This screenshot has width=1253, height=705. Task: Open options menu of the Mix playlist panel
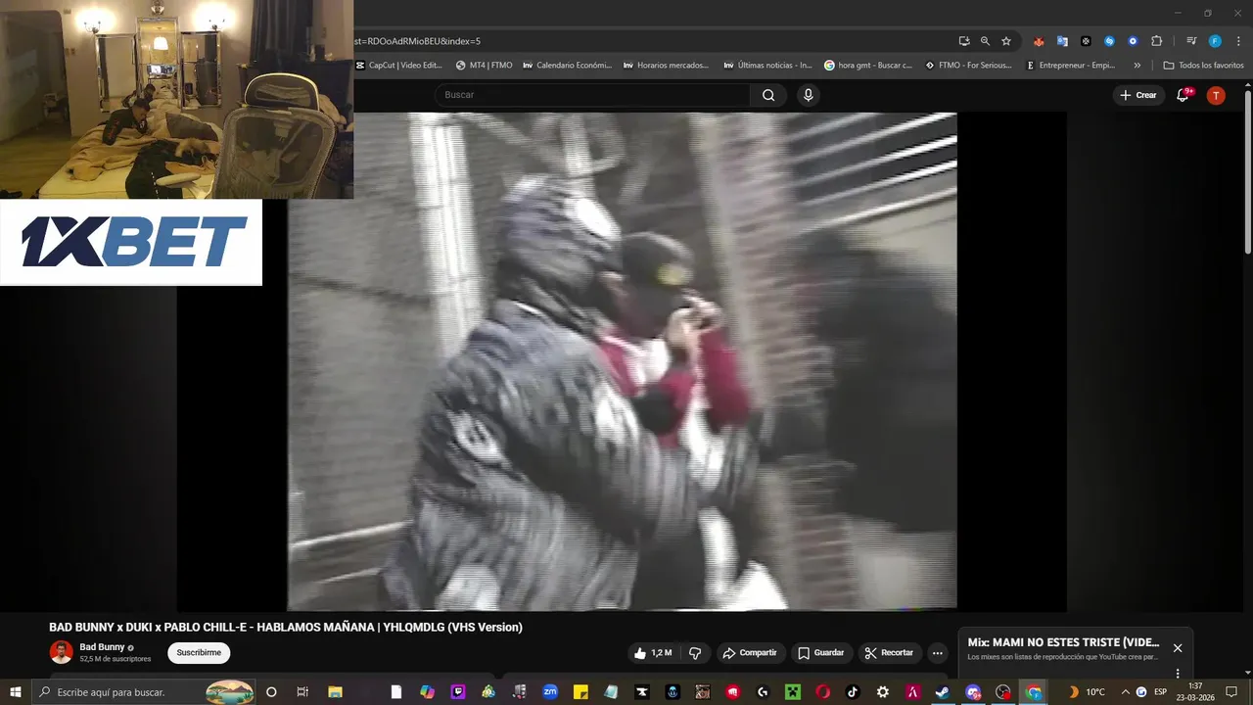point(1178,674)
